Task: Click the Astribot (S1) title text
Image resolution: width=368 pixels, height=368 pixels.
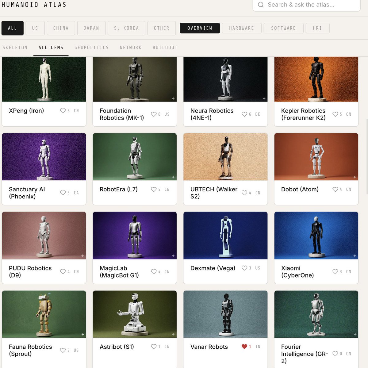Action: (x=117, y=347)
